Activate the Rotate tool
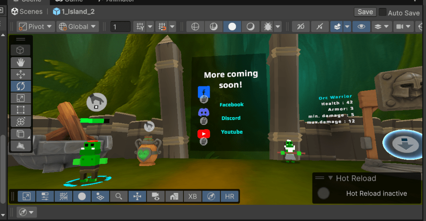The height and width of the screenshot is (221, 426). point(20,86)
